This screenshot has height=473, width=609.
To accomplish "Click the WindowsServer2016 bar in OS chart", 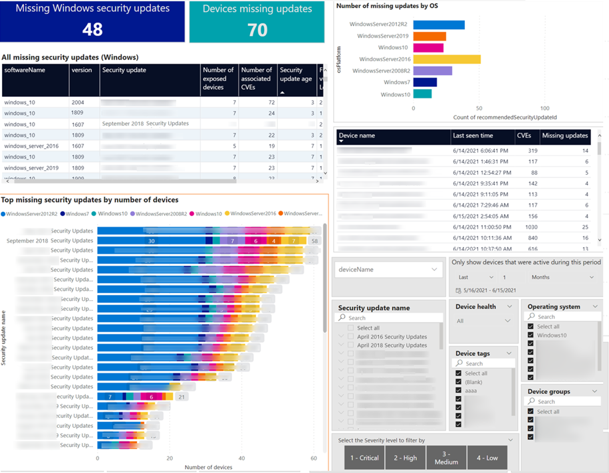I will (x=447, y=59).
